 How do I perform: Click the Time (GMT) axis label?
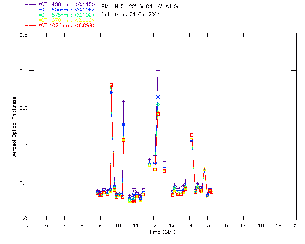pos(163,231)
